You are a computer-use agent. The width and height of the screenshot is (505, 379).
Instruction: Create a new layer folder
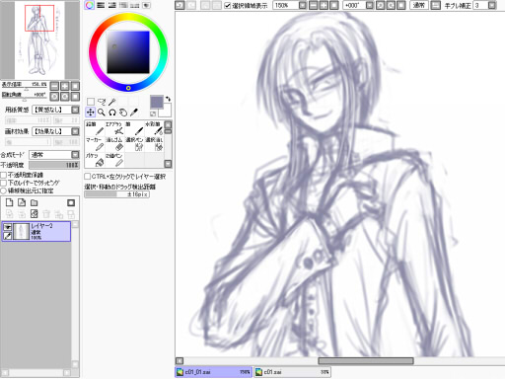[x=35, y=202]
